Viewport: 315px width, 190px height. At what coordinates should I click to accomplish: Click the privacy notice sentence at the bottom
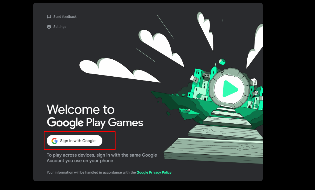[109, 172]
